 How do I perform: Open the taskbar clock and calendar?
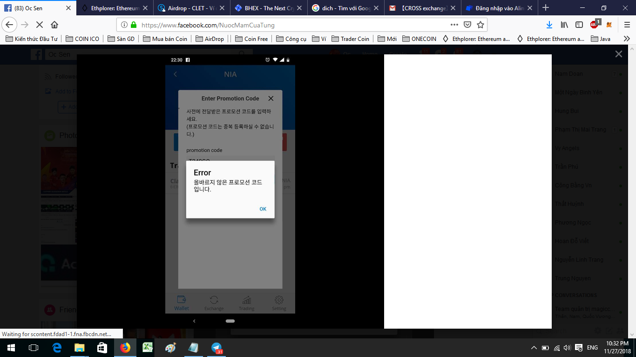pos(616,348)
